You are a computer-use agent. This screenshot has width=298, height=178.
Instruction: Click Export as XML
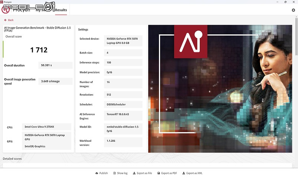[192, 173]
